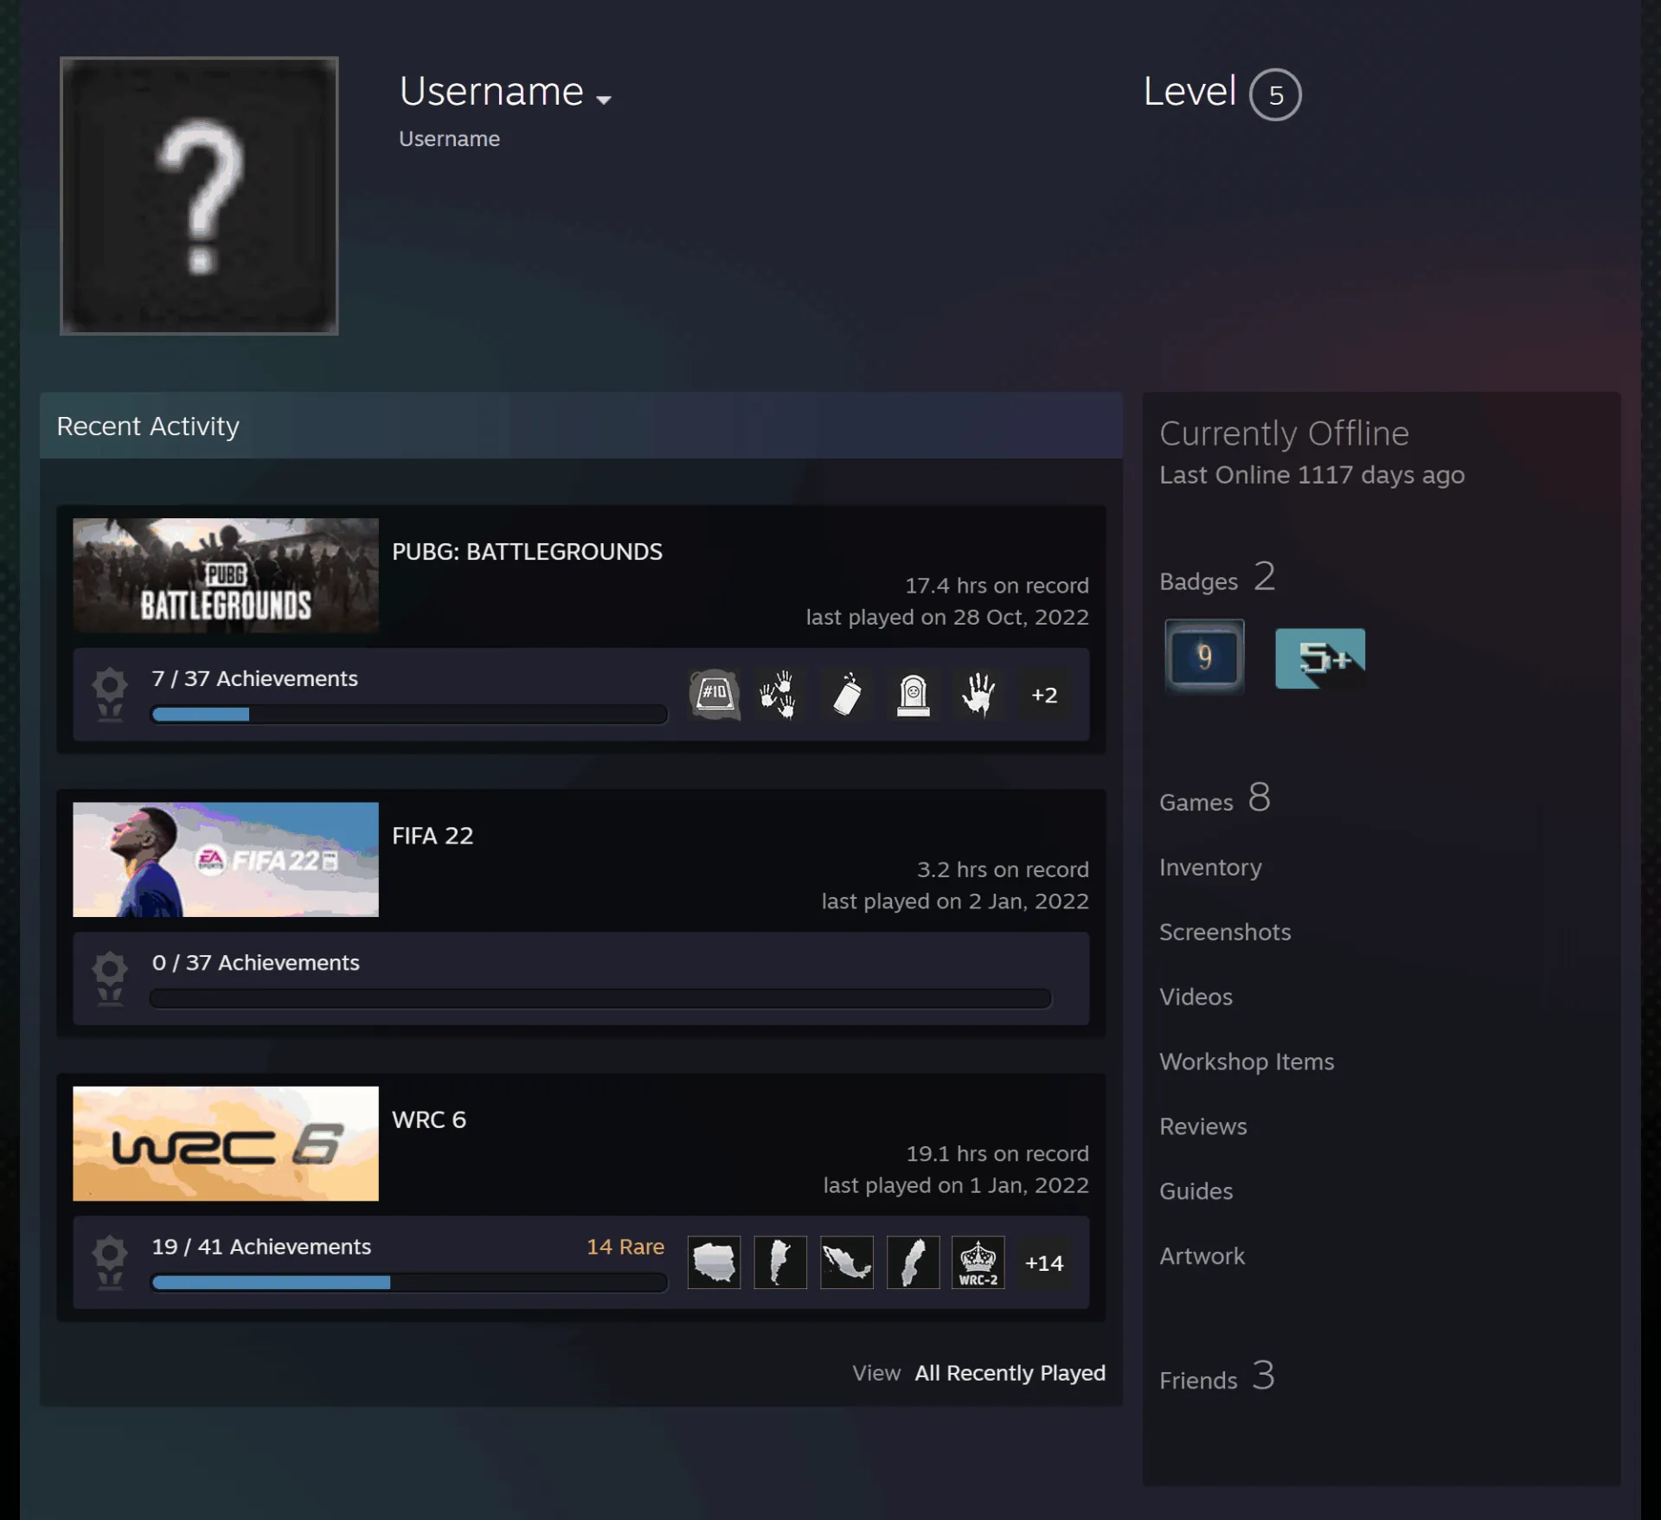Screen dimensions: 1661x1520
Task: Open the Workshop Items page
Action: (x=1247, y=1061)
